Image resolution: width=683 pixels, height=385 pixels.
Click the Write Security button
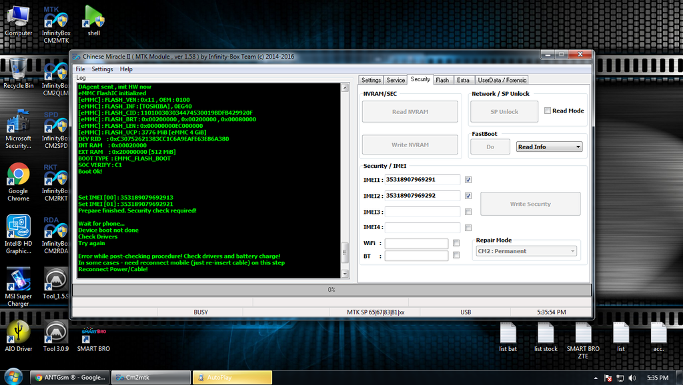(x=530, y=204)
